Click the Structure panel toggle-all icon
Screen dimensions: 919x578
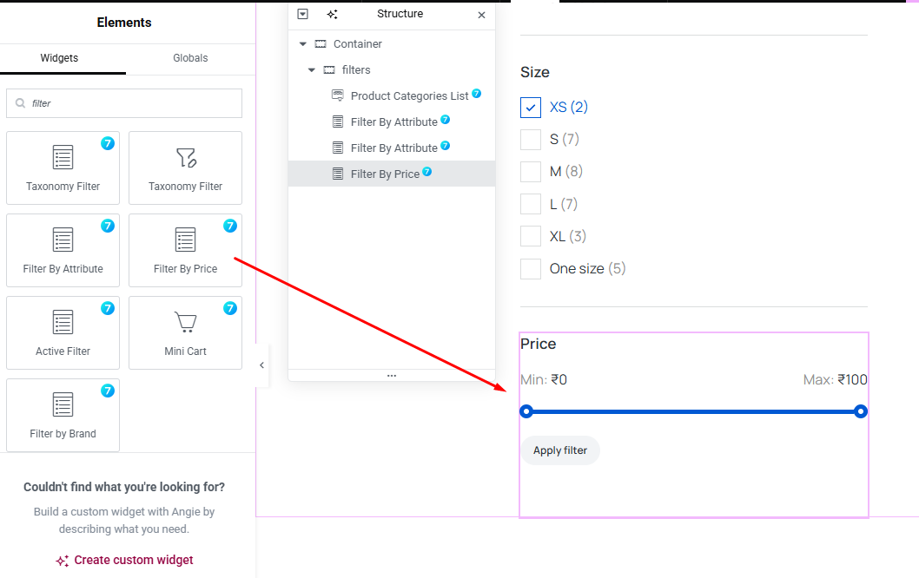coord(302,15)
